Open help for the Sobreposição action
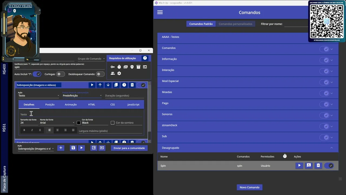Viewport: 346px width, 195px height. (x=124, y=85)
